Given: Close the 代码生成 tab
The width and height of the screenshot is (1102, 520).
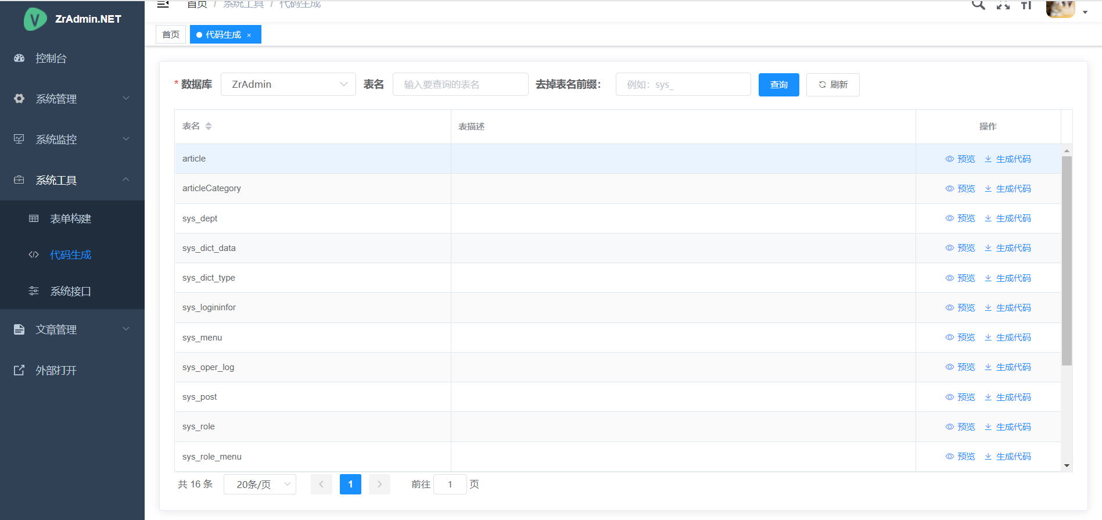Looking at the screenshot, I should pos(249,35).
